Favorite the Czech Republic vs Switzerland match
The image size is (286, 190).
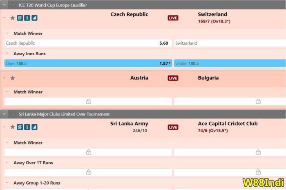pos(12,18)
